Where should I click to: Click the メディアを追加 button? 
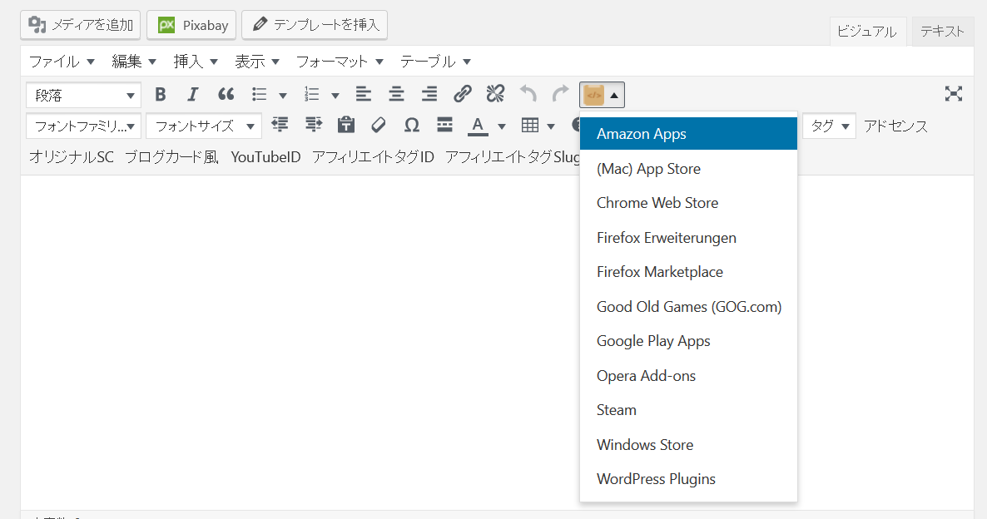click(80, 25)
